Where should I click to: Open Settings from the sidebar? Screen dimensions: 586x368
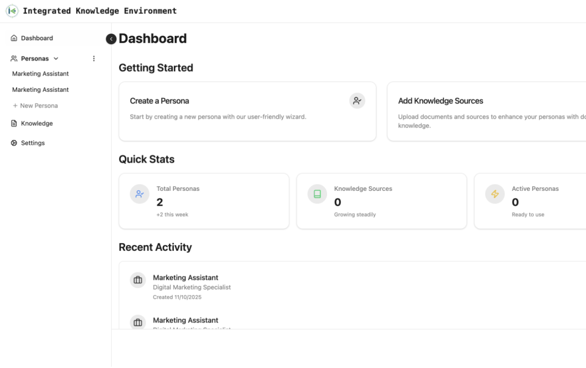(x=33, y=143)
